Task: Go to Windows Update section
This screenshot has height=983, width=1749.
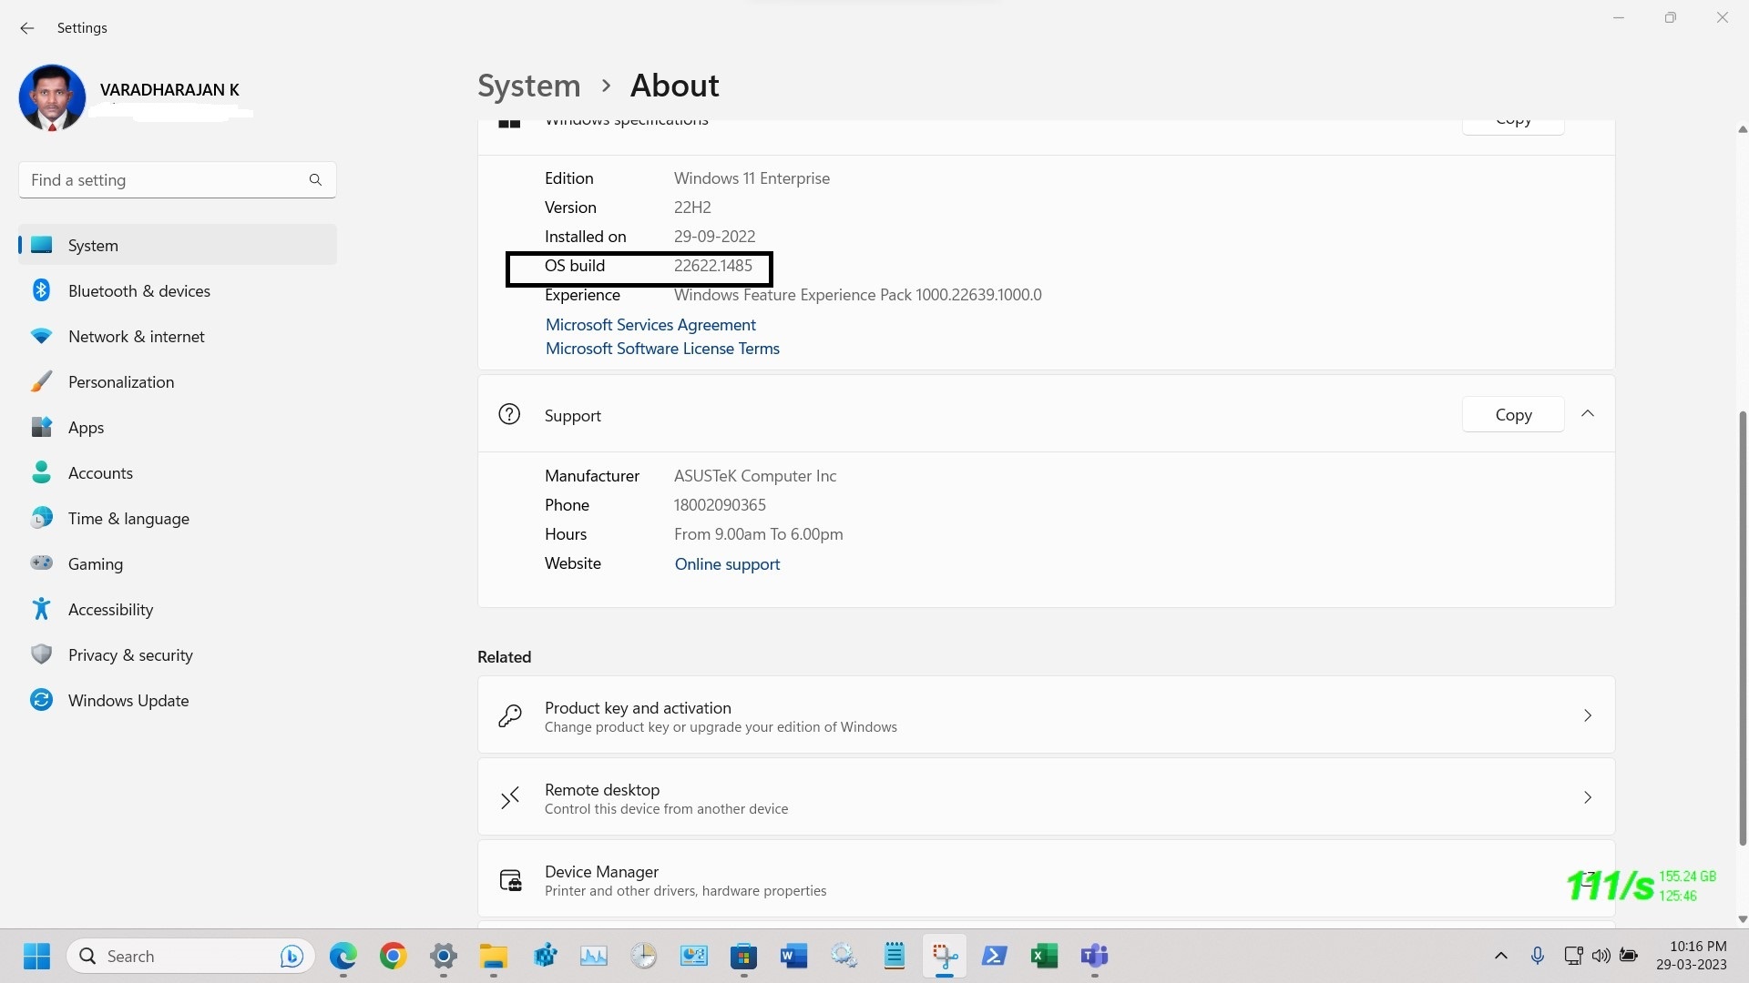Action: [x=178, y=700]
